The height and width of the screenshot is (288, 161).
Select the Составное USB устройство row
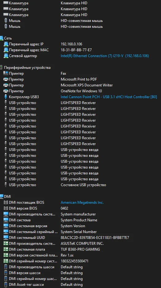pyautogui.click(x=80, y=185)
